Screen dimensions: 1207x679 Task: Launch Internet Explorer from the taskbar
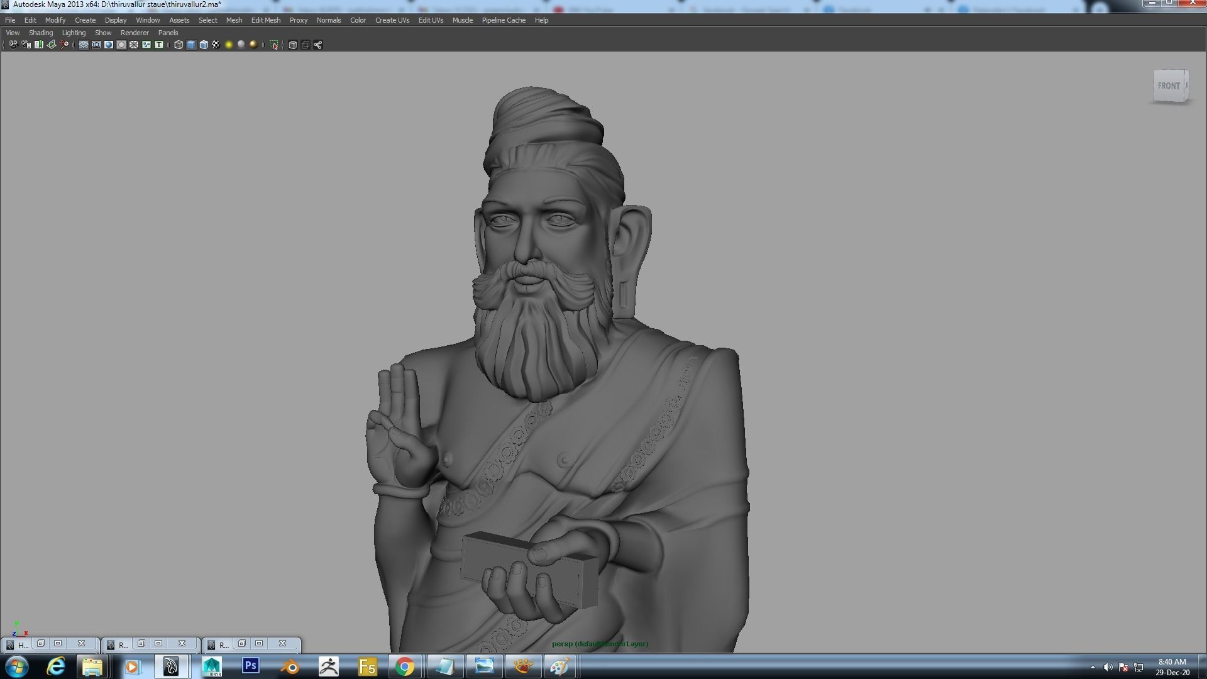tap(56, 666)
